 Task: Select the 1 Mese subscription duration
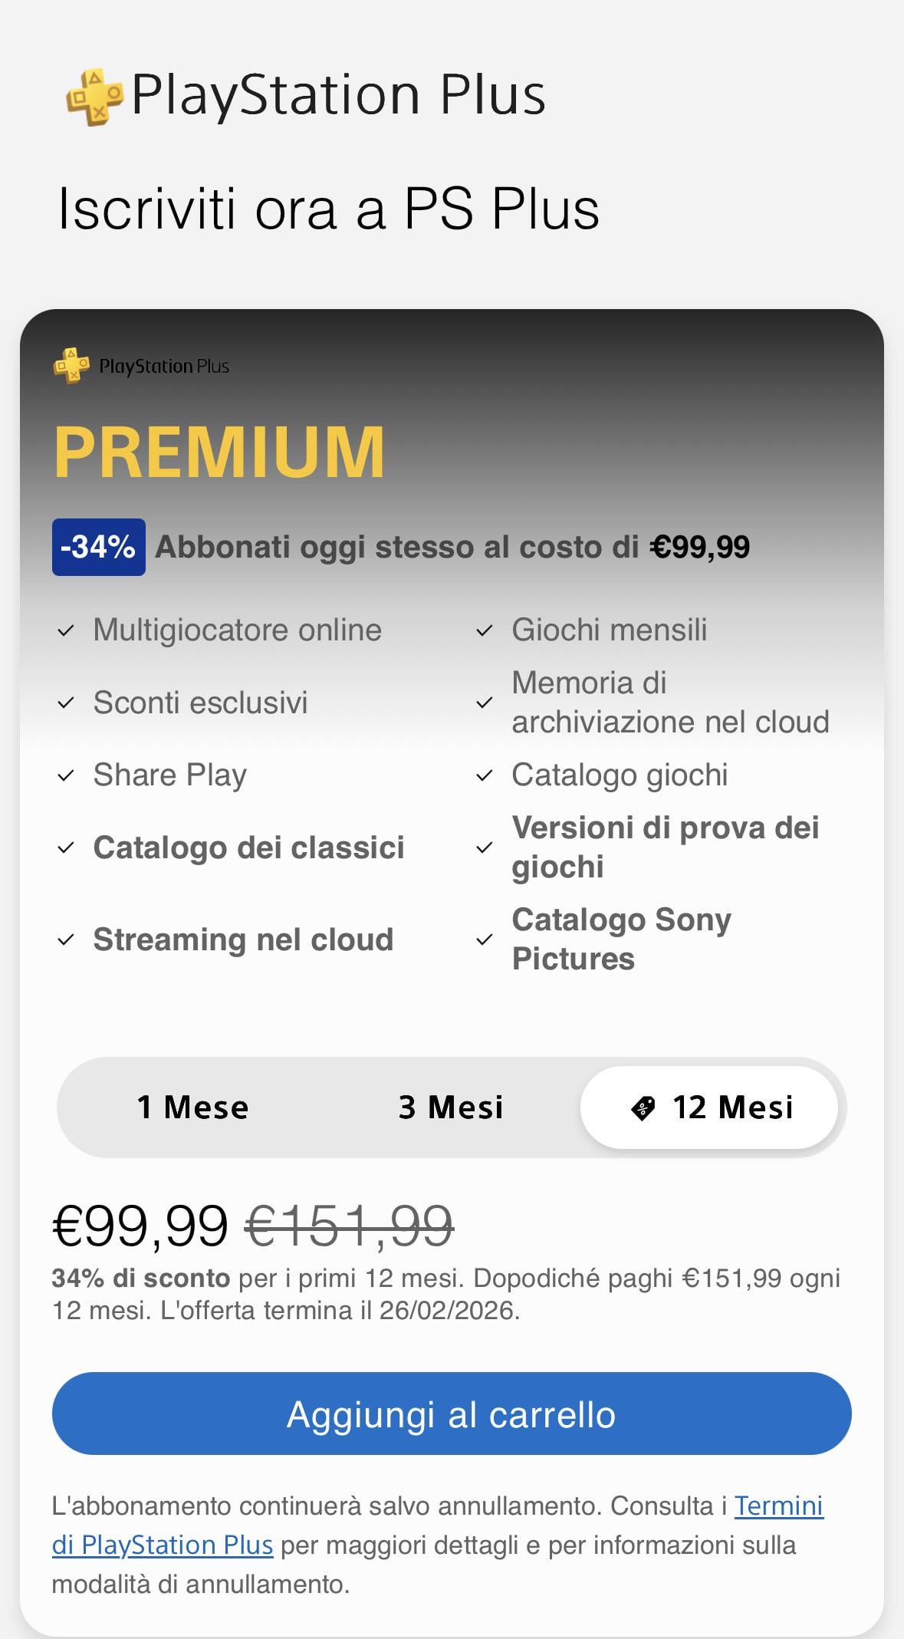click(192, 1107)
